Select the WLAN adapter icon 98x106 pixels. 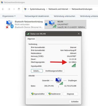[x=53, y=24]
